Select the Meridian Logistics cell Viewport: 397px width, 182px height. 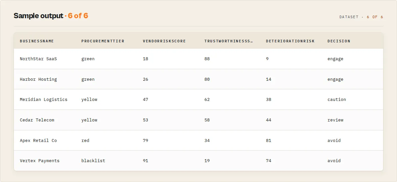[x=44, y=100]
